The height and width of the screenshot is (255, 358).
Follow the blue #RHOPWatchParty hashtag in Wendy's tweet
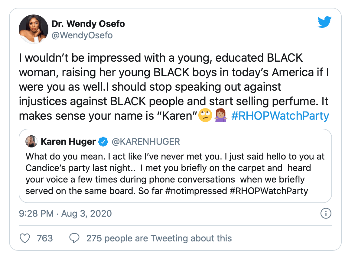[x=280, y=116]
